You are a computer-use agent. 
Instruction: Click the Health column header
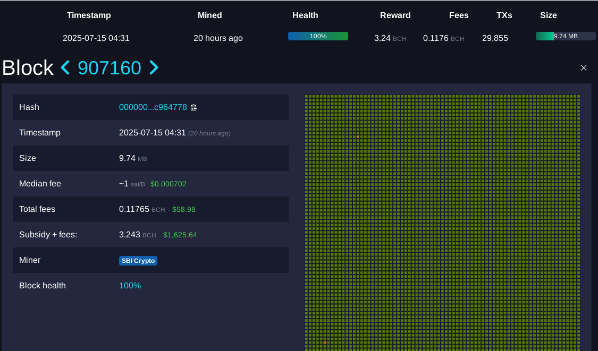[305, 15]
